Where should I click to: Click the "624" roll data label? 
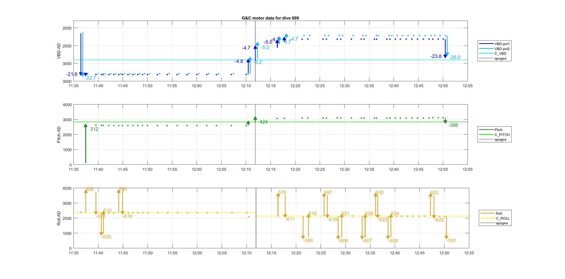pyautogui.click(x=395, y=214)
